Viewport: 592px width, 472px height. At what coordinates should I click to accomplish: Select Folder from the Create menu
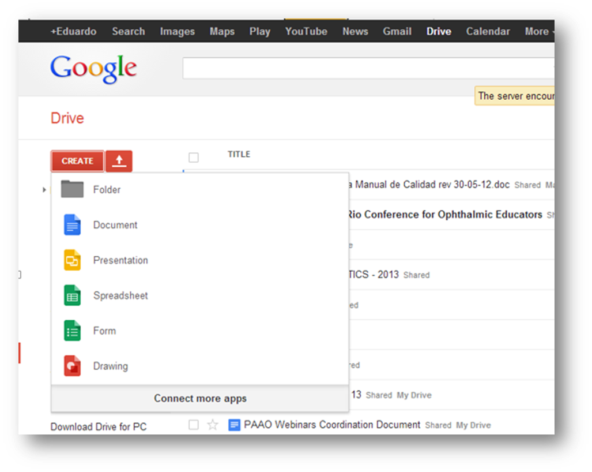pyautogui.click(x=107, y=189)
